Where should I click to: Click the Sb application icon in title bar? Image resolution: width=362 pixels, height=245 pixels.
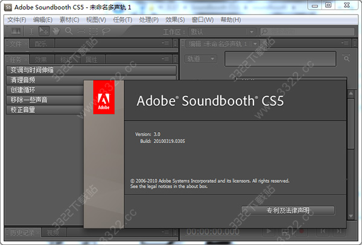[x=8, y=7]
